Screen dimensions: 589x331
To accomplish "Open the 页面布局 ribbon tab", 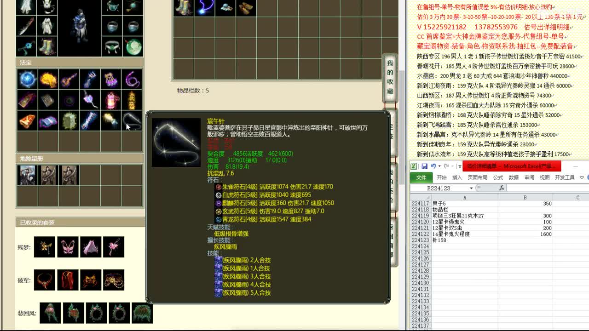I will (478, 177).
